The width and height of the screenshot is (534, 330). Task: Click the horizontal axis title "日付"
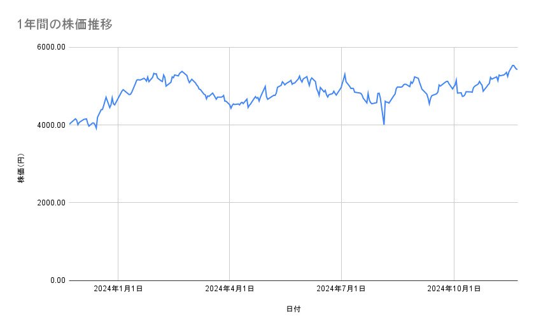point(293,309)
